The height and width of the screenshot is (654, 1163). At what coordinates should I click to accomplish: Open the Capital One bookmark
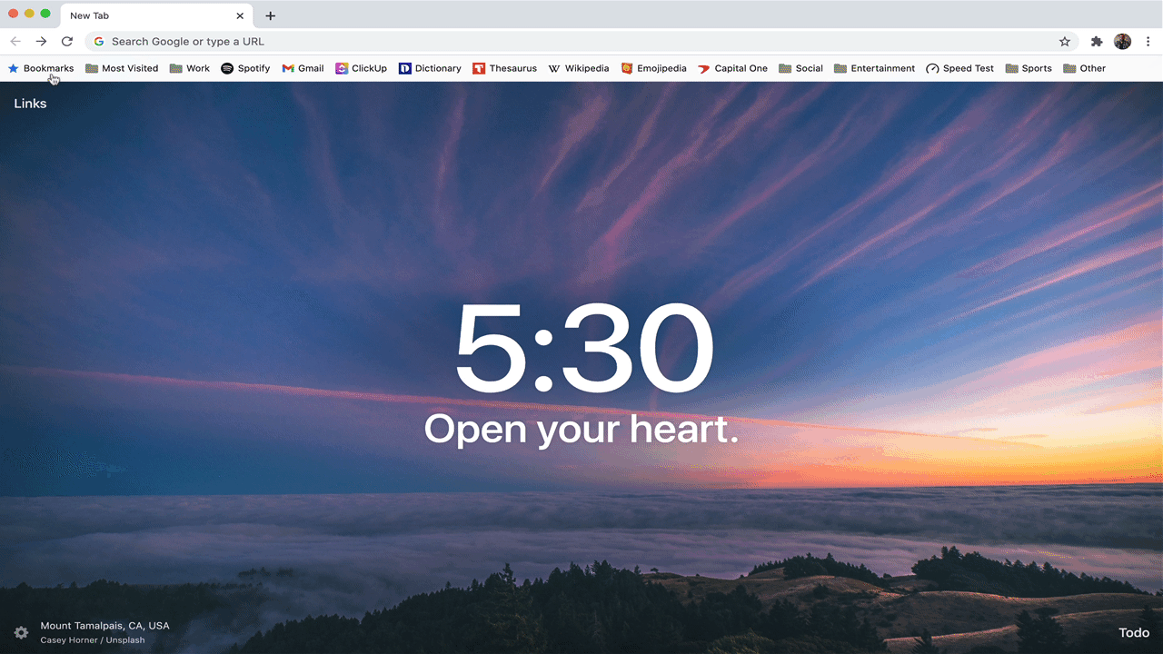pos(732,68)
